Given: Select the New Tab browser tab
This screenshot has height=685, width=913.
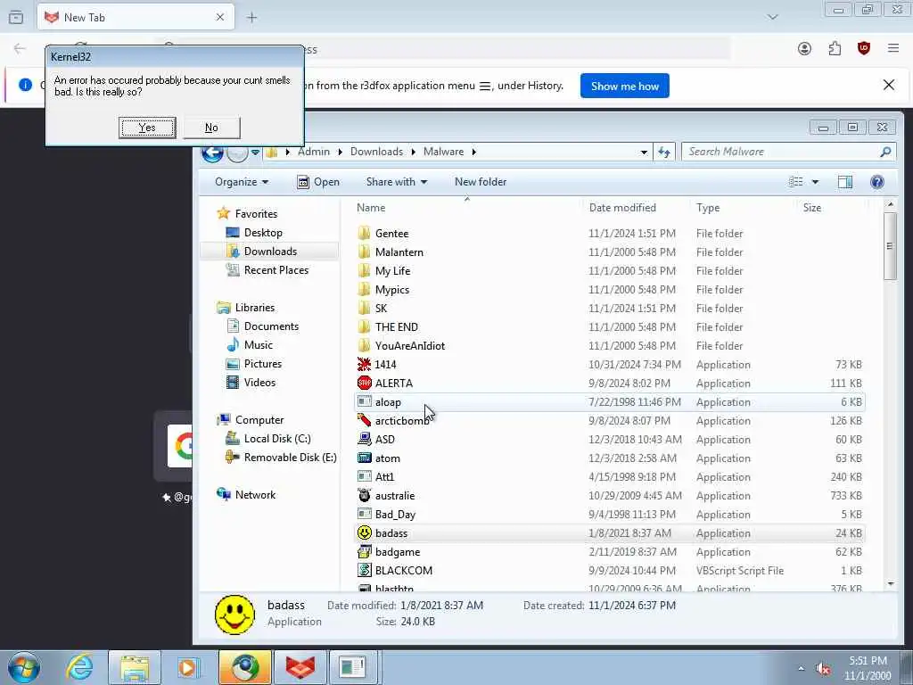Looking at the screenshot, I should pos(136,18).
